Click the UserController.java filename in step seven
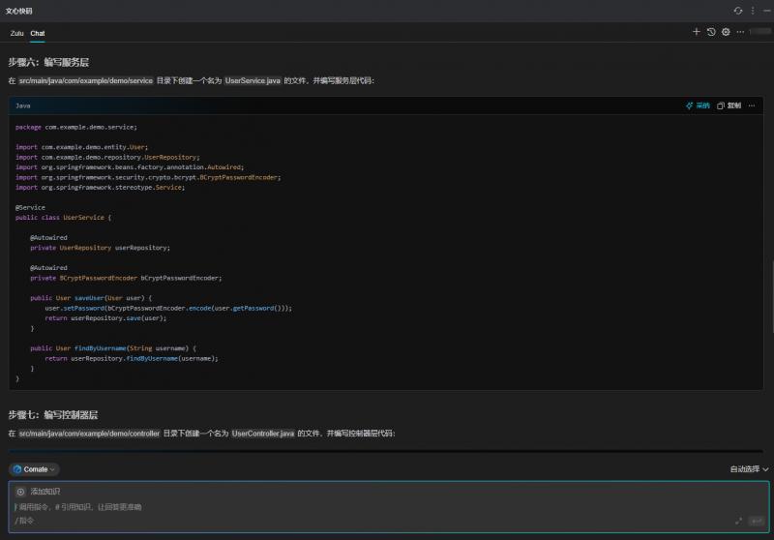Viewport: 774px width, 540px height. (x=262, y=434)
